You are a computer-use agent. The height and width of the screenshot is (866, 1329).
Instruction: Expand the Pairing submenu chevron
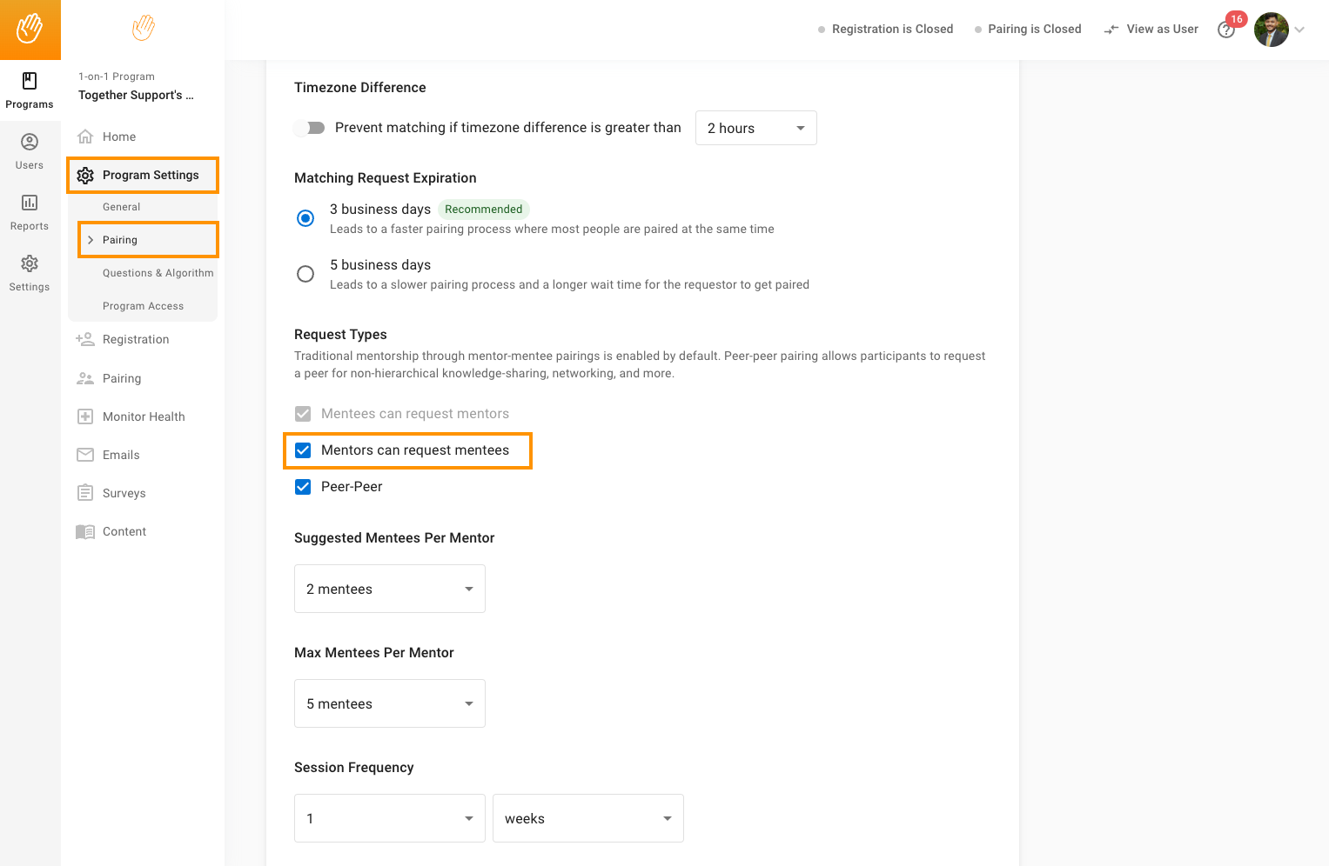[x=91, y=240]
